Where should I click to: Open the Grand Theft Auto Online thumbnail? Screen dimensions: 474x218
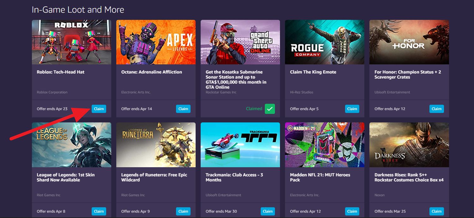240,42
